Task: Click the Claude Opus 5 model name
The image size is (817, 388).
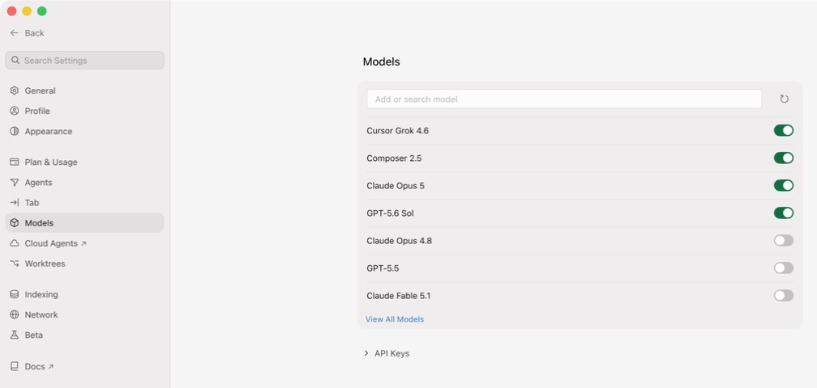Action: click(396, 186)
